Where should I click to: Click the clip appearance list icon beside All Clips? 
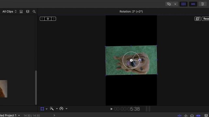click(21, 12)
